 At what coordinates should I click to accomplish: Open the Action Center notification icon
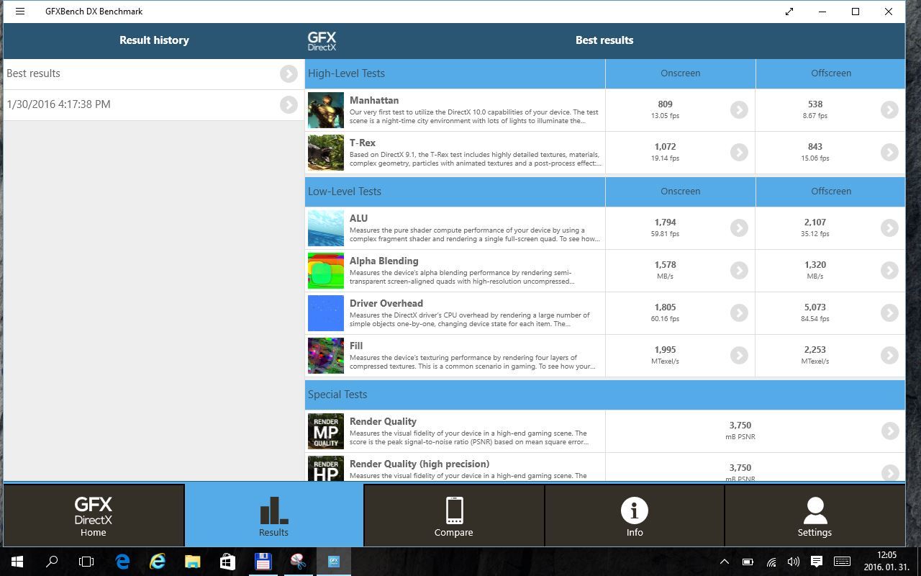(x=817, y=562)
